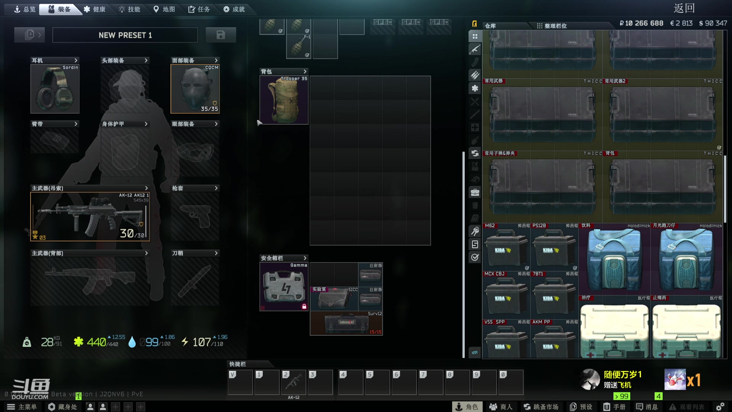This screenshot has height=412, width=732.
Task: Open the 跳蚤市场 flea market
Action: (x=541, y=407)
